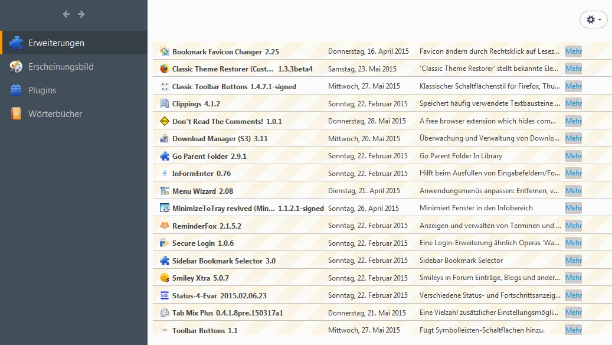Select the MinimizeToTray revived extension row
The width and height of the screenshot is (612, 345).
point(248,209)
